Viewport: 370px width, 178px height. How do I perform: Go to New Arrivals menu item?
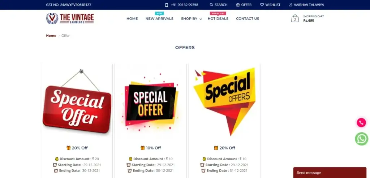[x=159, y=19]
